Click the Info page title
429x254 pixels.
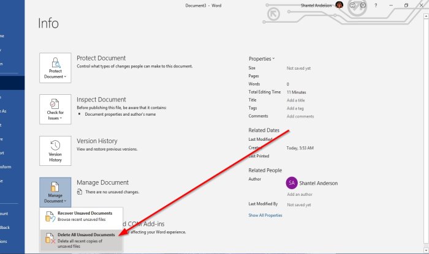point(48,23)
